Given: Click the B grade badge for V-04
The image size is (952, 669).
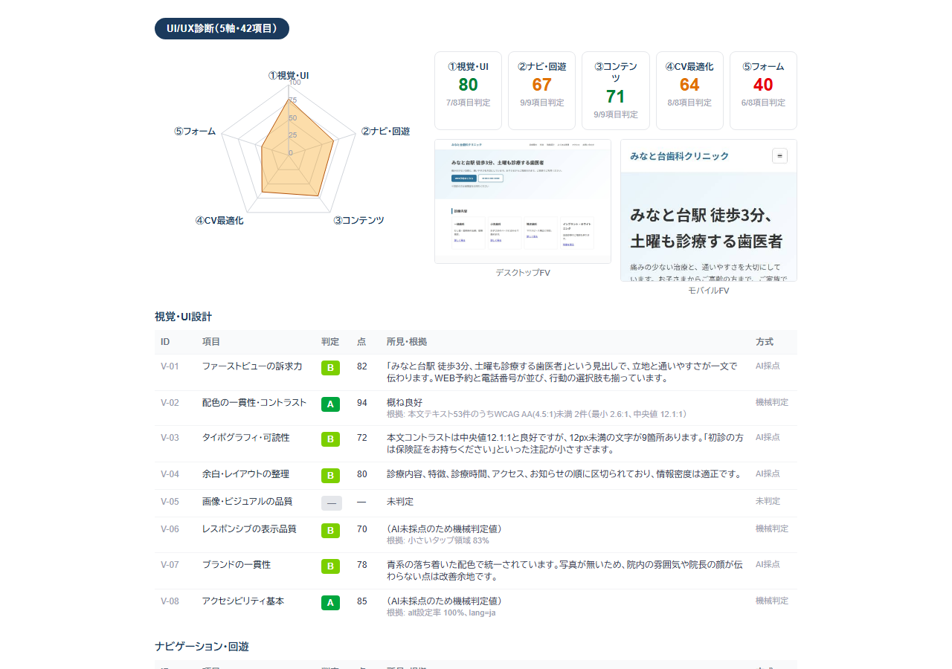Looking at the screenshot, I should tap(330, 476).
